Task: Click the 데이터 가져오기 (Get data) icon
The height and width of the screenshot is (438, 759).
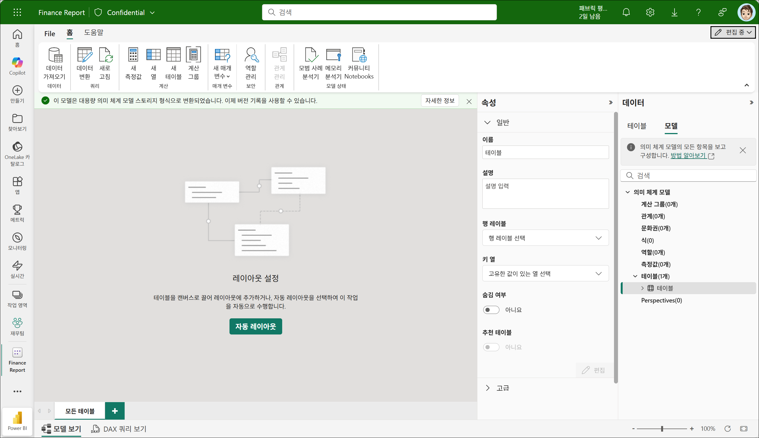Action: pyautogui.click(x=55, y=55)
